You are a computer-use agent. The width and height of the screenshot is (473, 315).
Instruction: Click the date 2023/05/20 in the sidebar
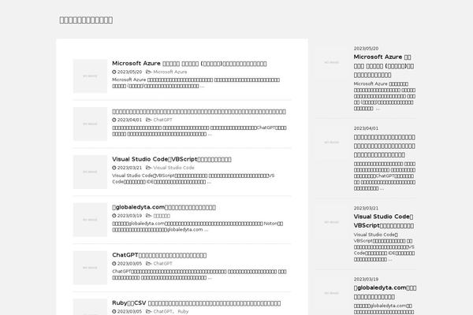click(366, 49)
